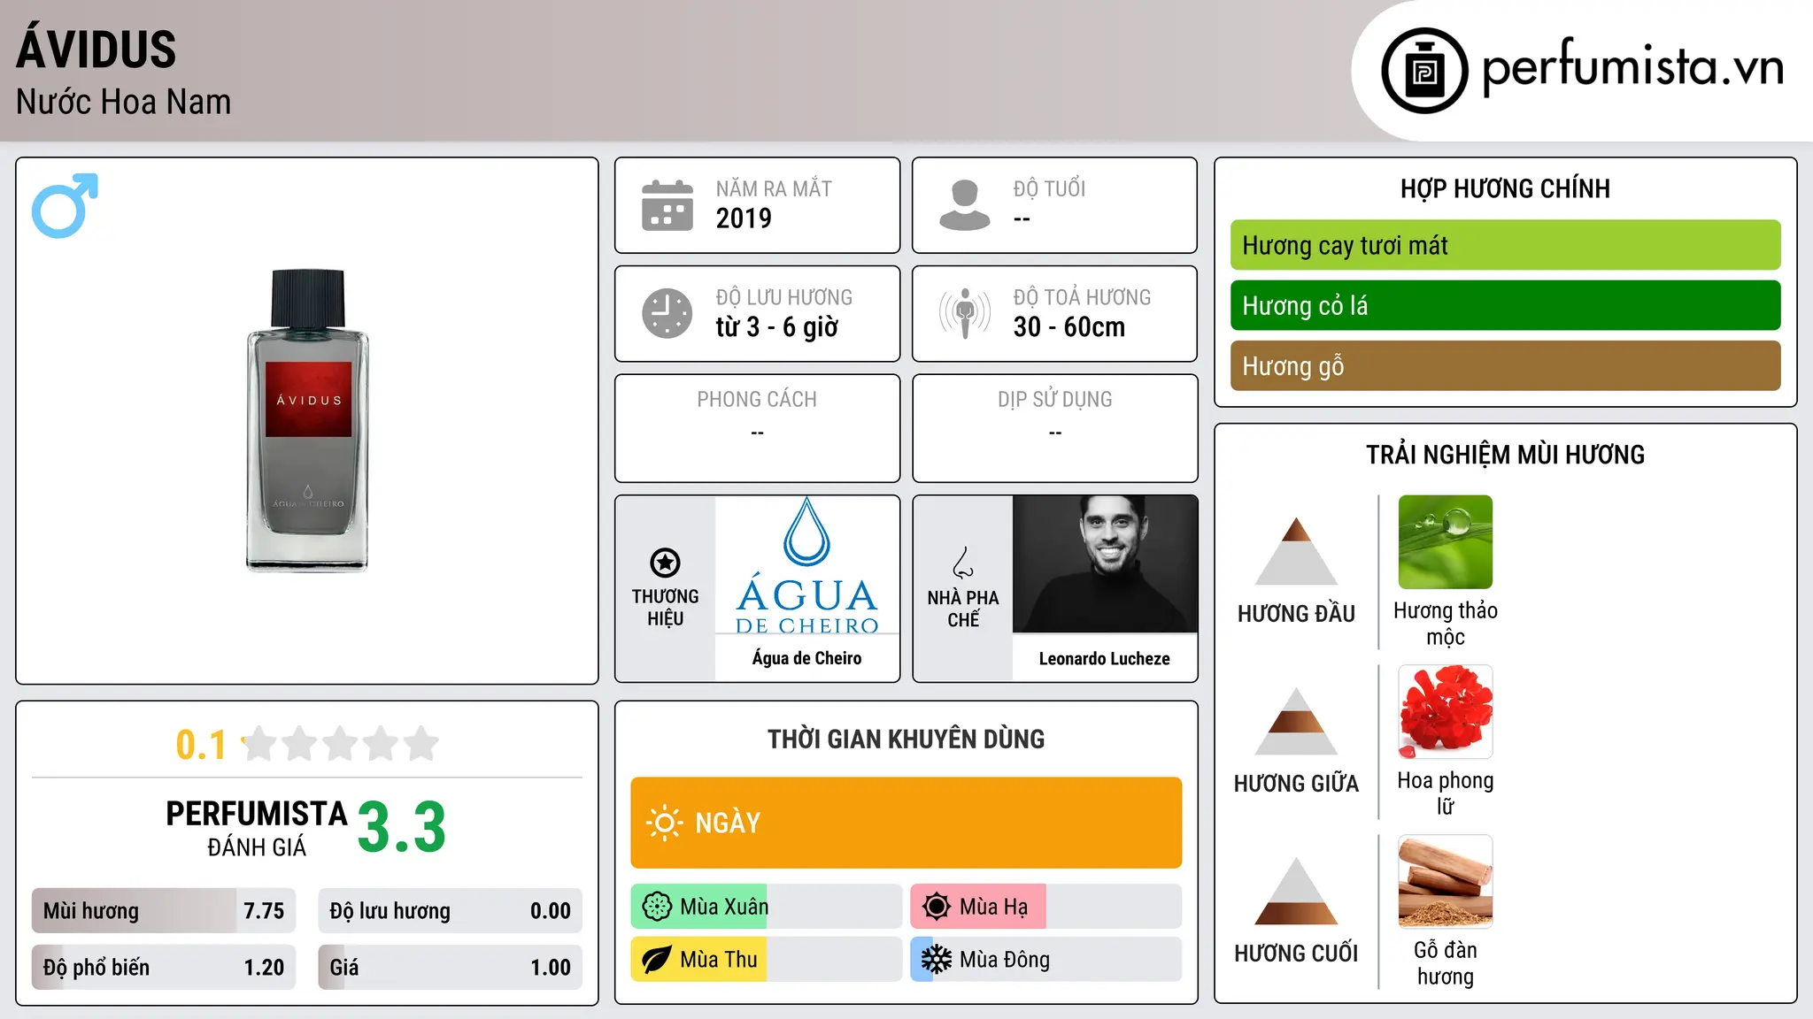
Task: Click the Giá 1.00 score bar
Action: (x=451, y=968)
